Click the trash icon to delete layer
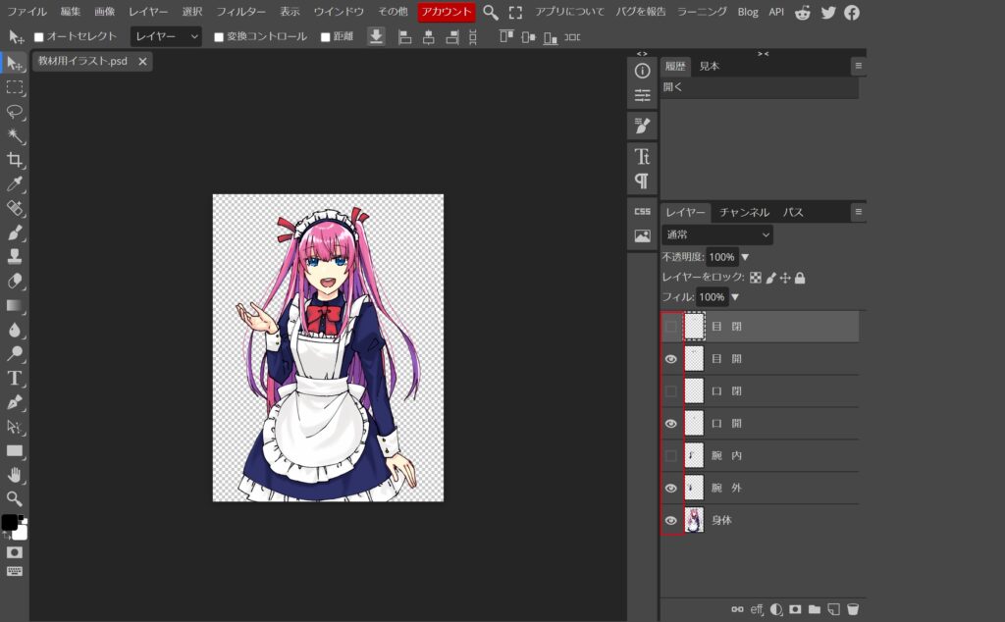Screen dimensions: 1005x622 click(853, 609)
